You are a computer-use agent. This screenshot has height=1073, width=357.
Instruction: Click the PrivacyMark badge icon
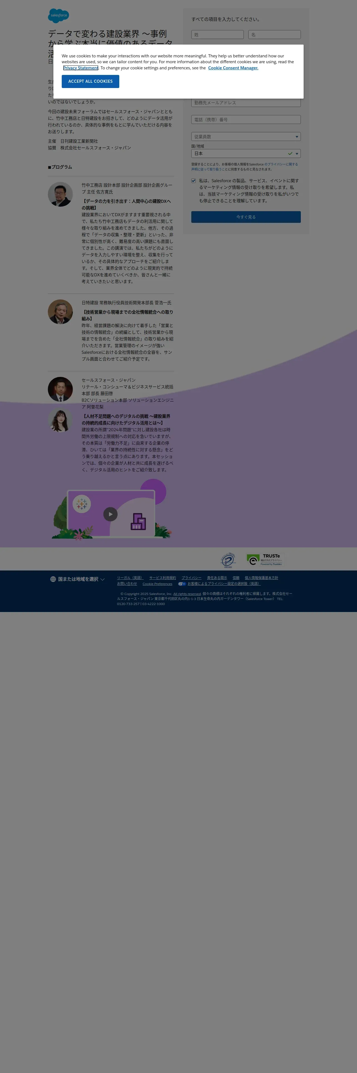tap(228, 560)
